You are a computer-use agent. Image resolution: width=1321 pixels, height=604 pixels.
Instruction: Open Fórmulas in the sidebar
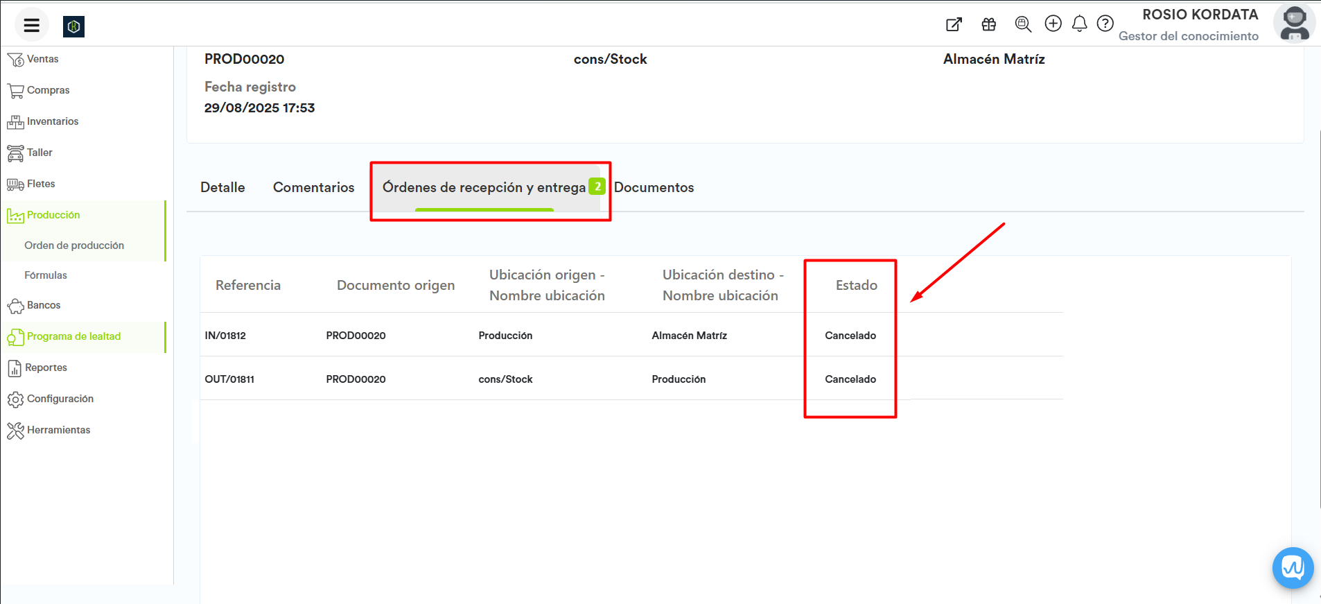(46, 275)
